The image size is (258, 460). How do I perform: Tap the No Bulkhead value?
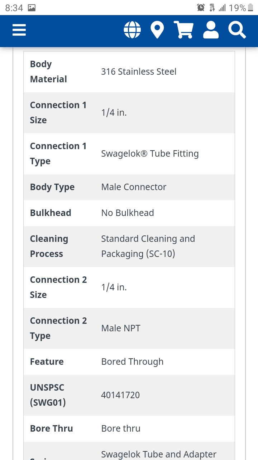click(x=128, y=213)
